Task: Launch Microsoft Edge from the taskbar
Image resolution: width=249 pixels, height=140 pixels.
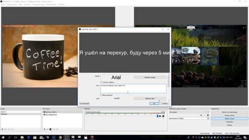Action: click(x=28, y=137)
